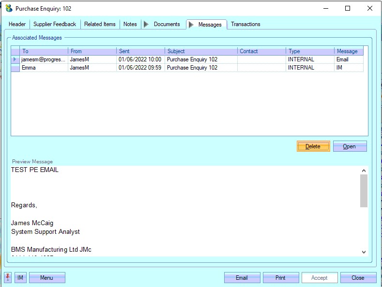Print the purchase enquiry

(280, 278)
